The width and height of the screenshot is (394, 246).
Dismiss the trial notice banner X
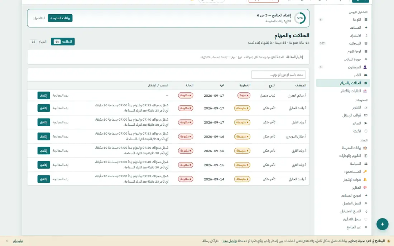[7, 241]
